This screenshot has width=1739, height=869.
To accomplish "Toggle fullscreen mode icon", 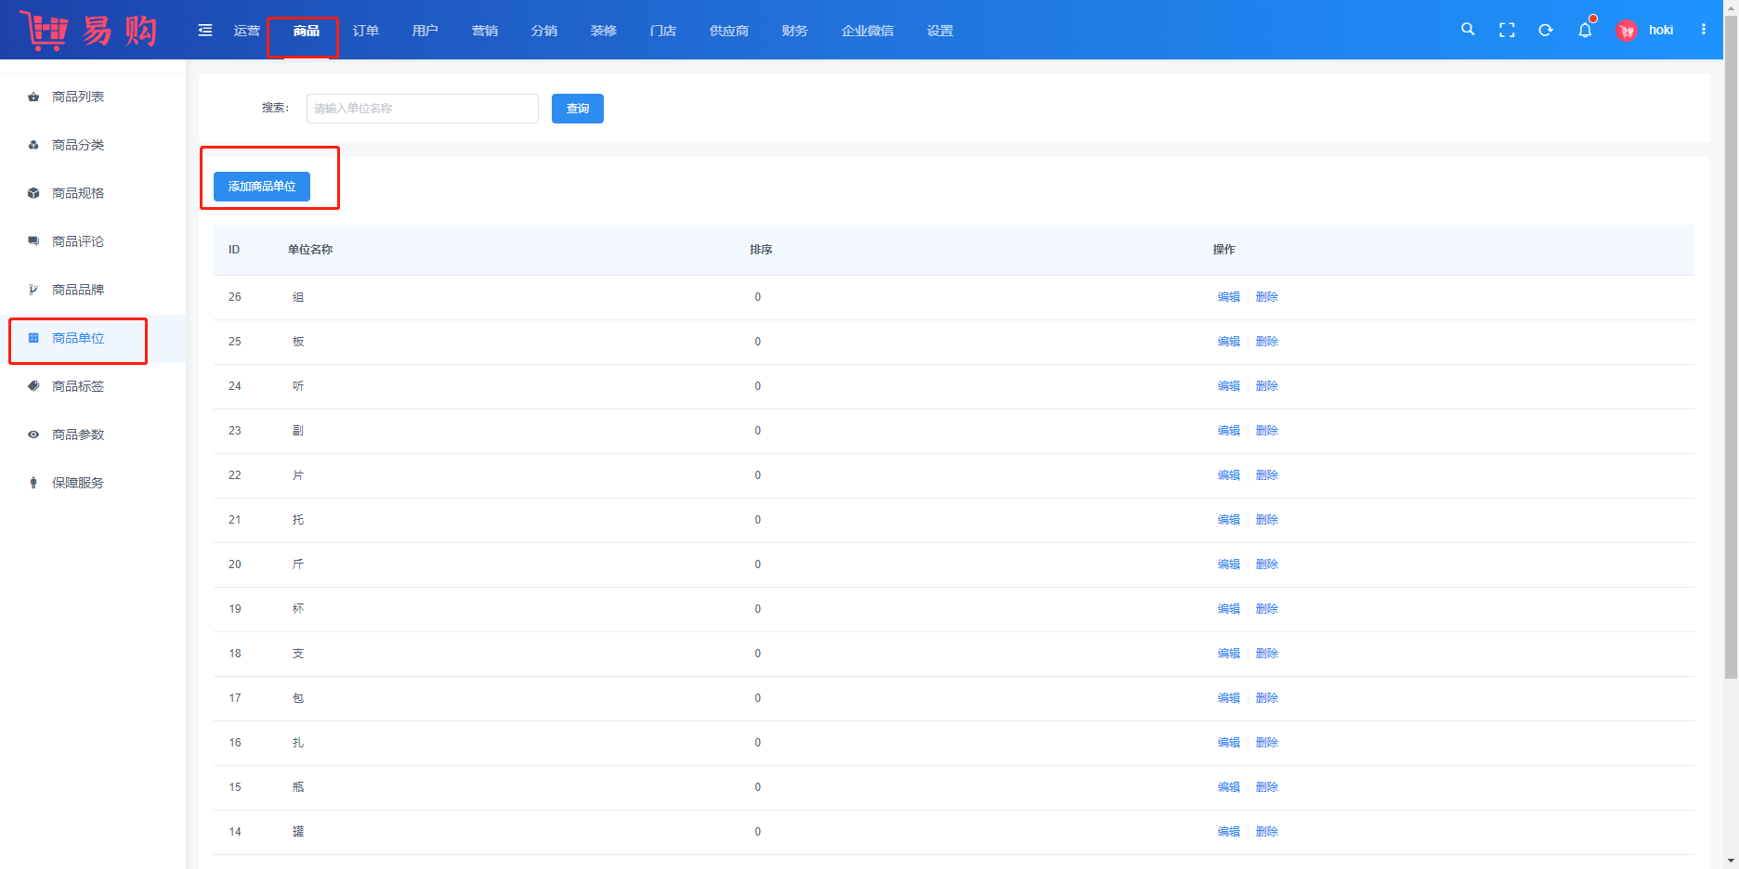I will tap(1507, 31).
